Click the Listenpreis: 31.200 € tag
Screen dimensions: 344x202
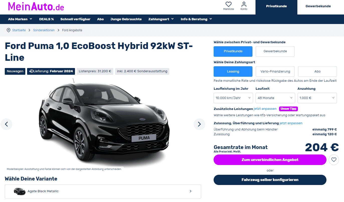[95, 71]
